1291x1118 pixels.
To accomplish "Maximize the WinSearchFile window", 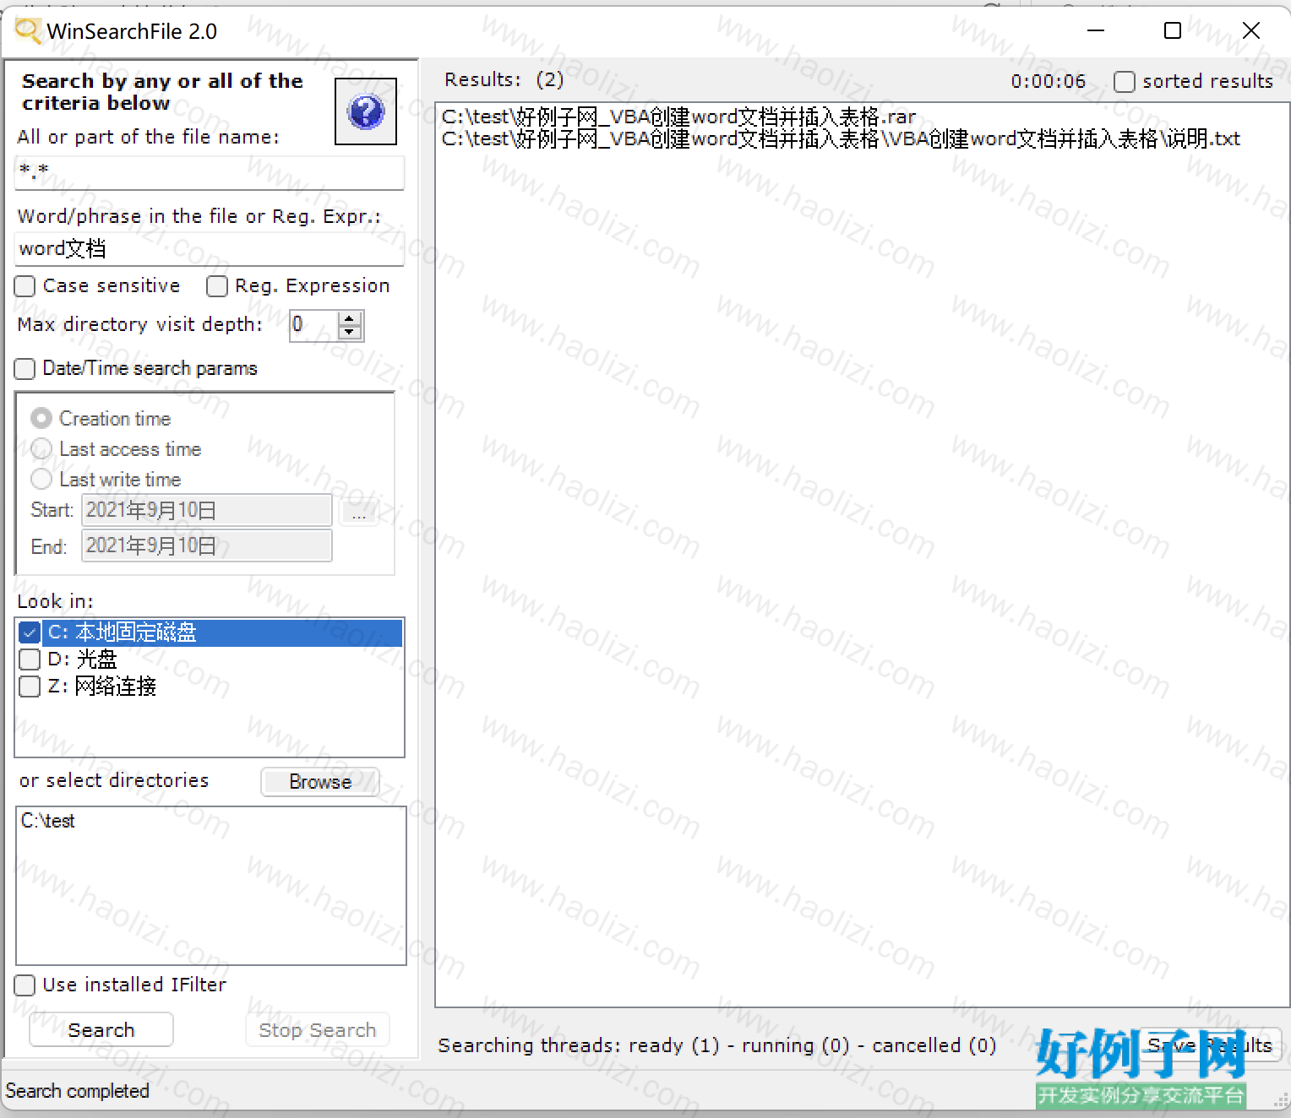I will (x=1173, y=31).
